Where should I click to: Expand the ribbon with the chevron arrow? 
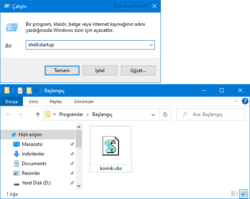[236, 101]
